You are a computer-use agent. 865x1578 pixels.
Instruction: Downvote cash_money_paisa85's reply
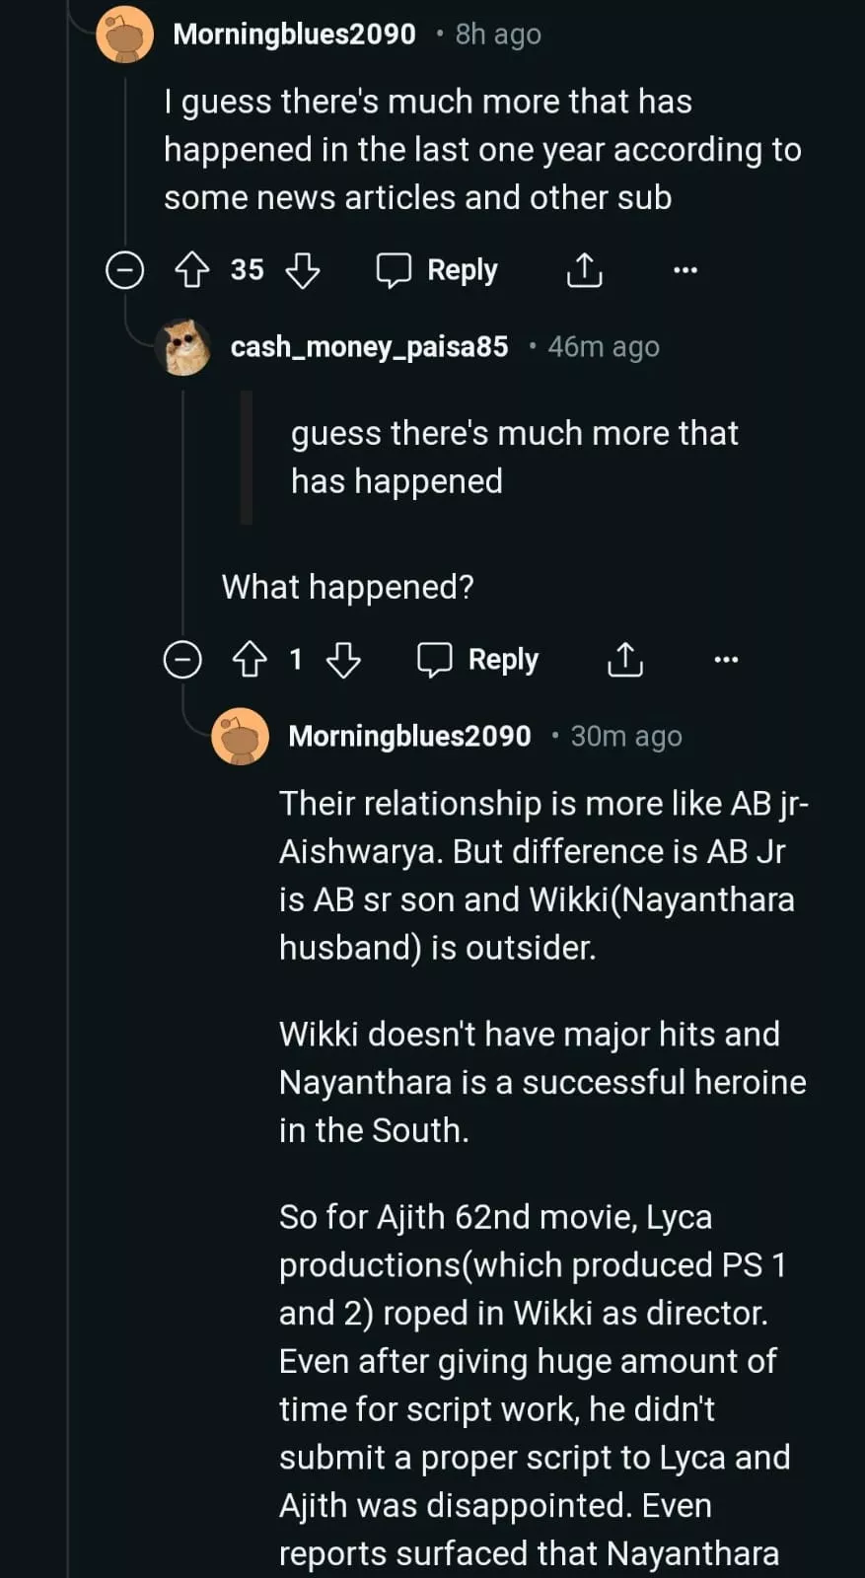click(343, 659)
